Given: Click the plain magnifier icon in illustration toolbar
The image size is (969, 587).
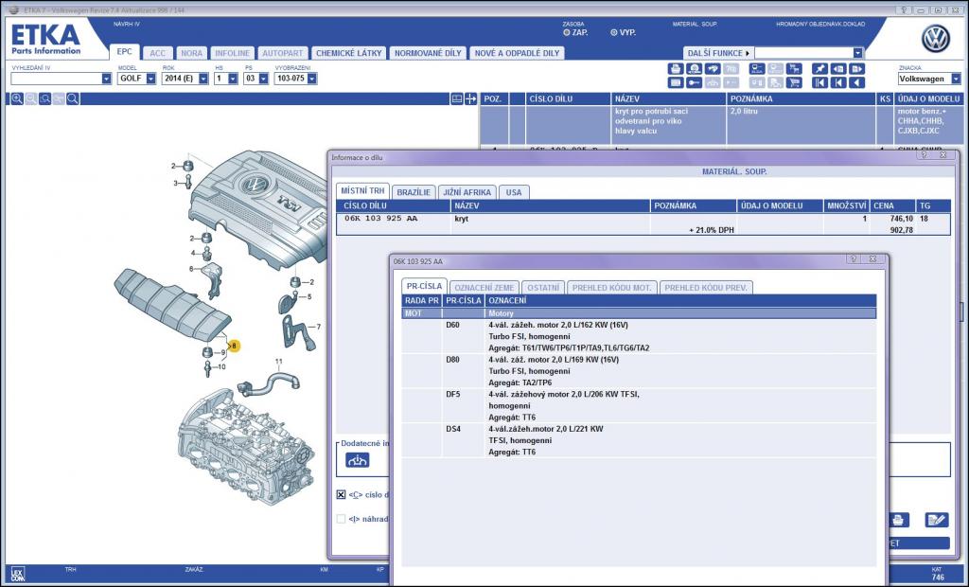Looking at the screenshot, I should pos(73,99).
